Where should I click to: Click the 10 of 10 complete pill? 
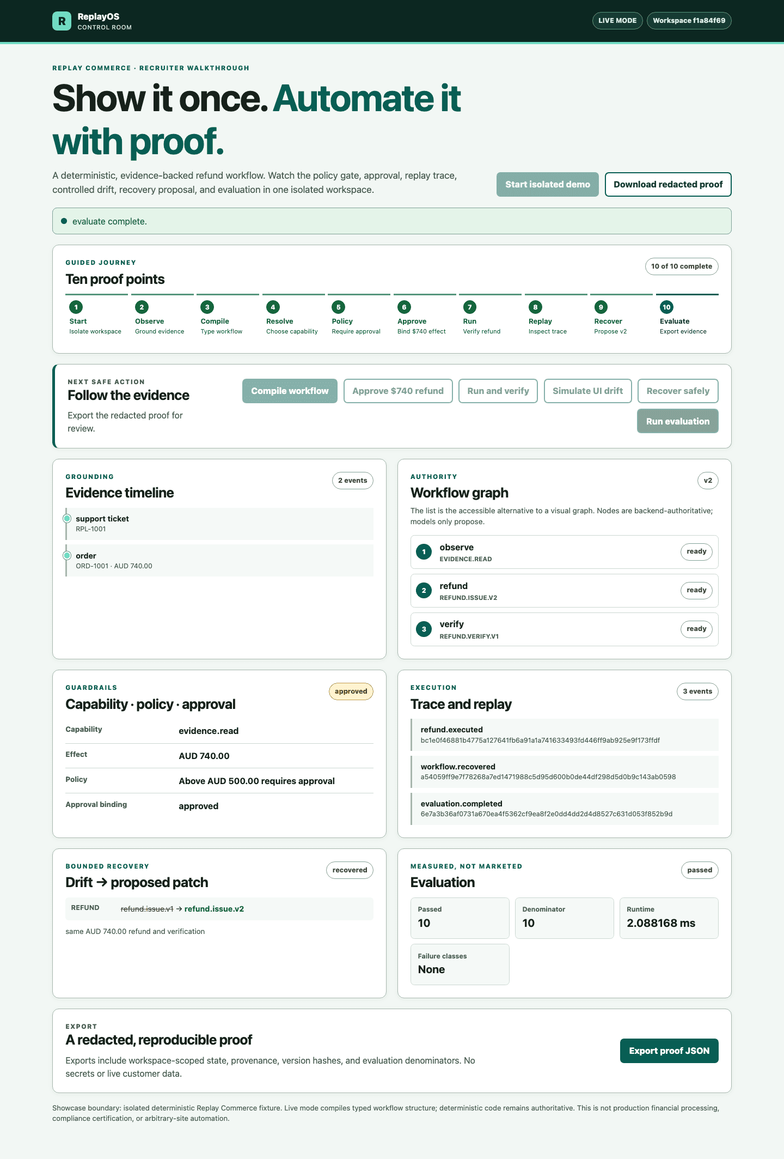(x=682, y=266)
